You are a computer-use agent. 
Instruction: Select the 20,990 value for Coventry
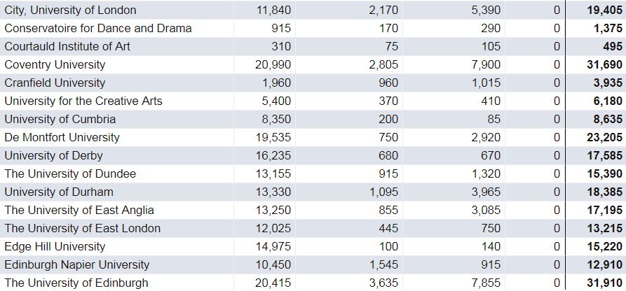click(273, 64)
